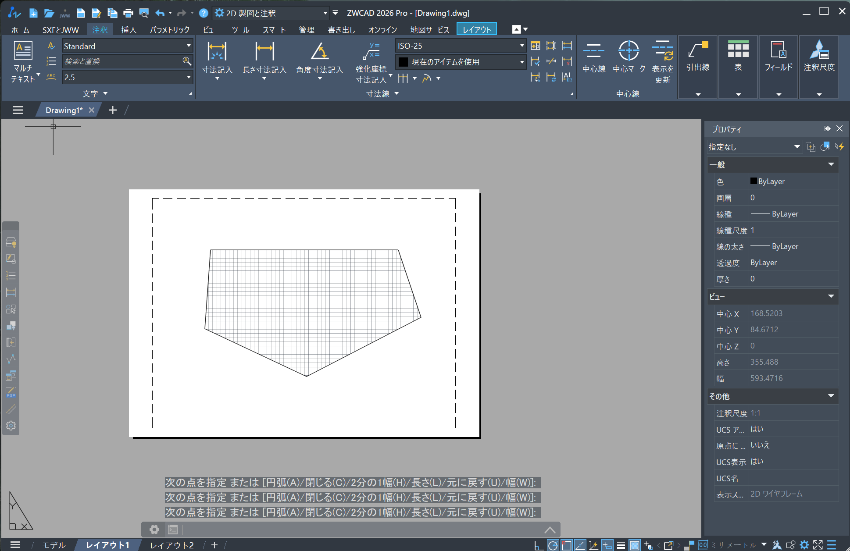Screen dimensions: 850x551
Task: Toggle polar tracking in status bar
Action: coord(553,545)
